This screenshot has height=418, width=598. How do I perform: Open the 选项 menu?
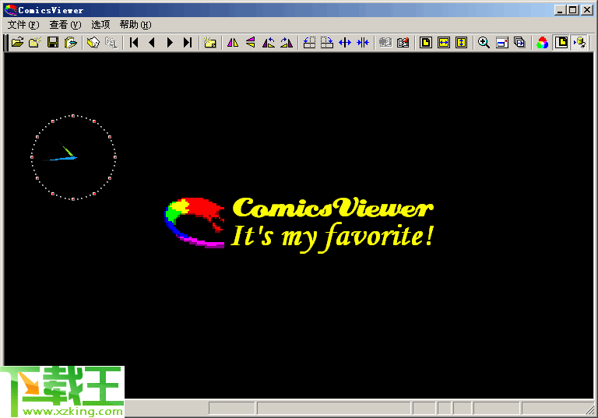[x=100, y=25]
